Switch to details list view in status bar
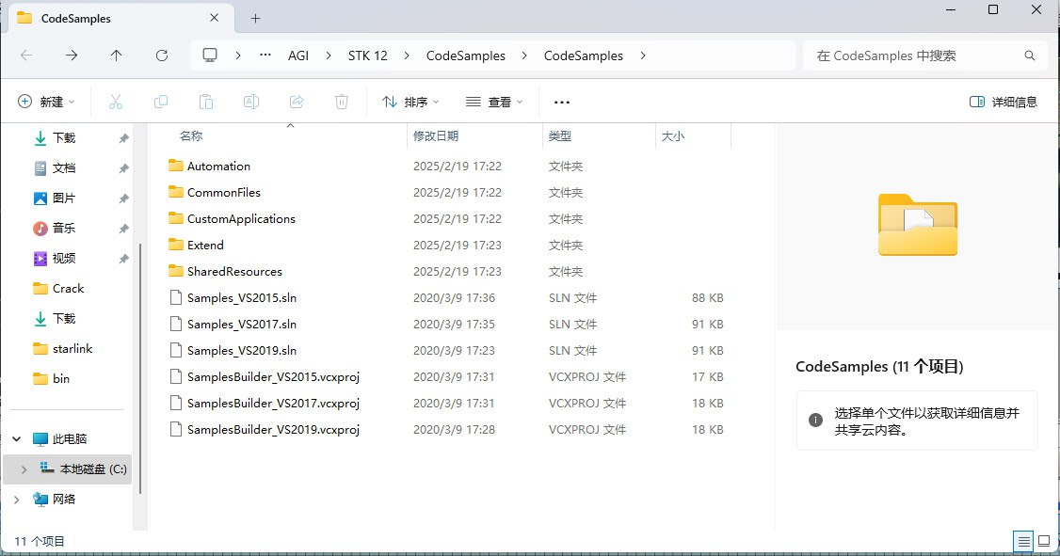The width and height of the screenshot is (1060, 556). (1022, 541)
